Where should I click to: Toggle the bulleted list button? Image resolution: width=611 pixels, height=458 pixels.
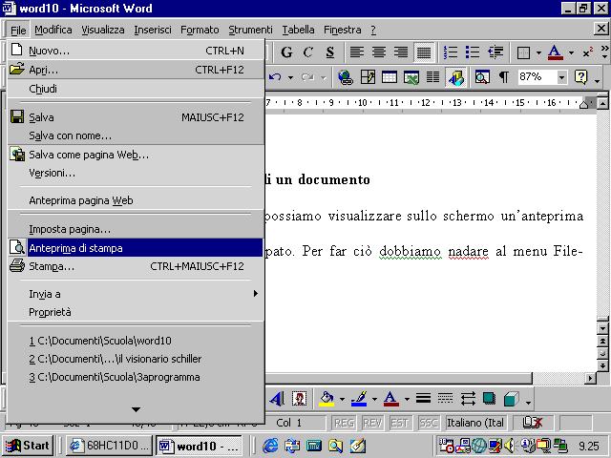473,52
